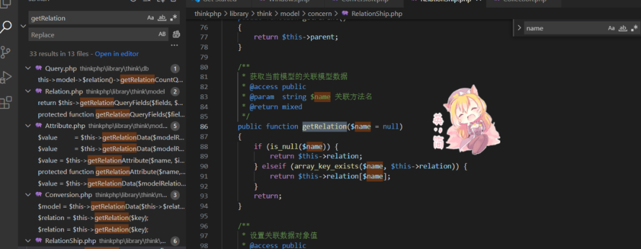Screen dimensions: 641x249
Task: Open the 'return $this->getRelationQueryFields' match
Action: point(111,103)
